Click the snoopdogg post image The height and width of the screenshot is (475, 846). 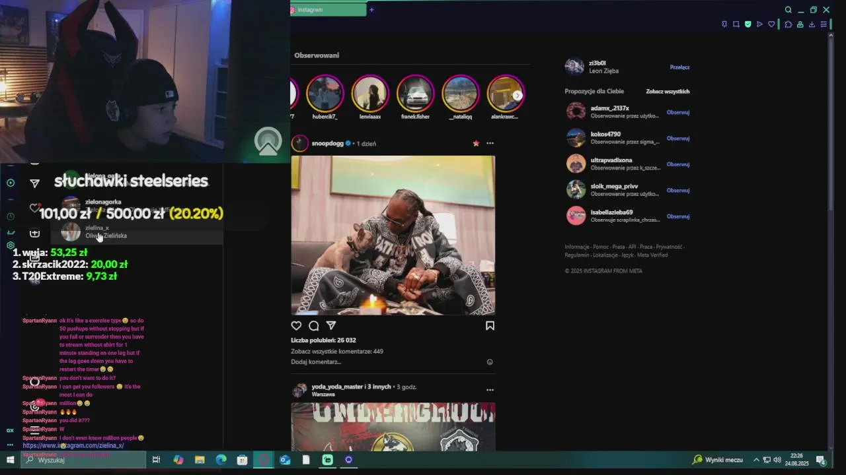click(x=393, y=235)
